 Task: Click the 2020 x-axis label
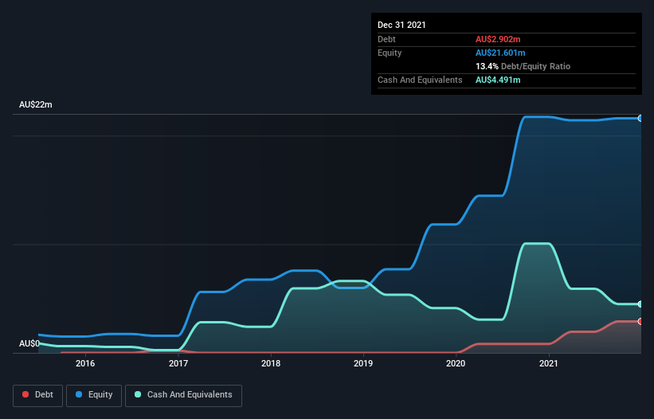coord(456,363)
